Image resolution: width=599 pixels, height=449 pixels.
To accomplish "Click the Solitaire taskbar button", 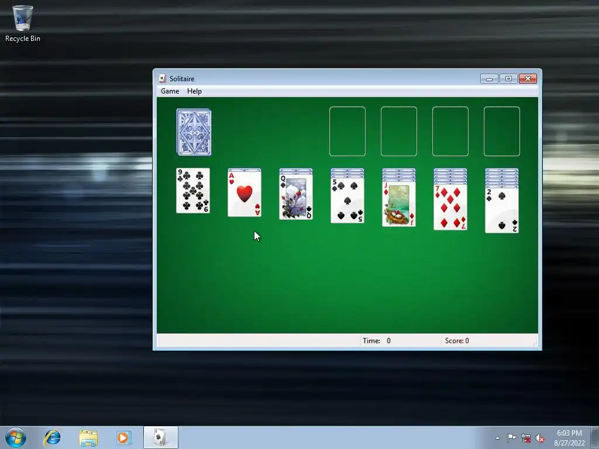I will [160, 437].
